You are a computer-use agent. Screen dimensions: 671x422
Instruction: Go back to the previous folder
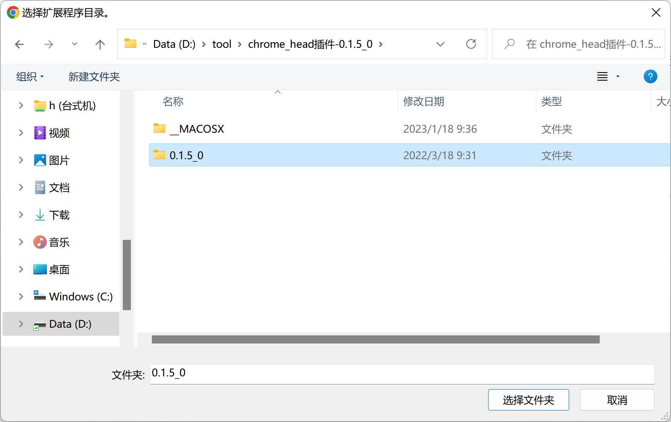coord(19,44)
